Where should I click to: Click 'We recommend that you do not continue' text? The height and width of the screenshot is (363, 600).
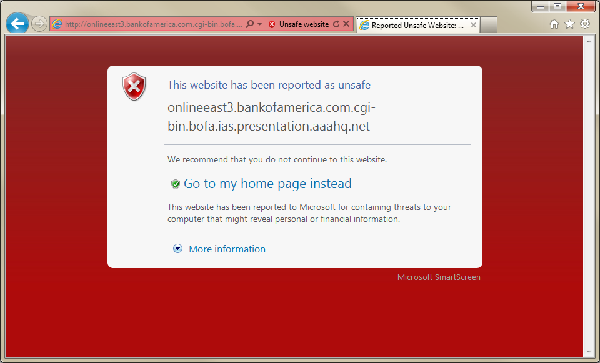click(x=277, y=159)
